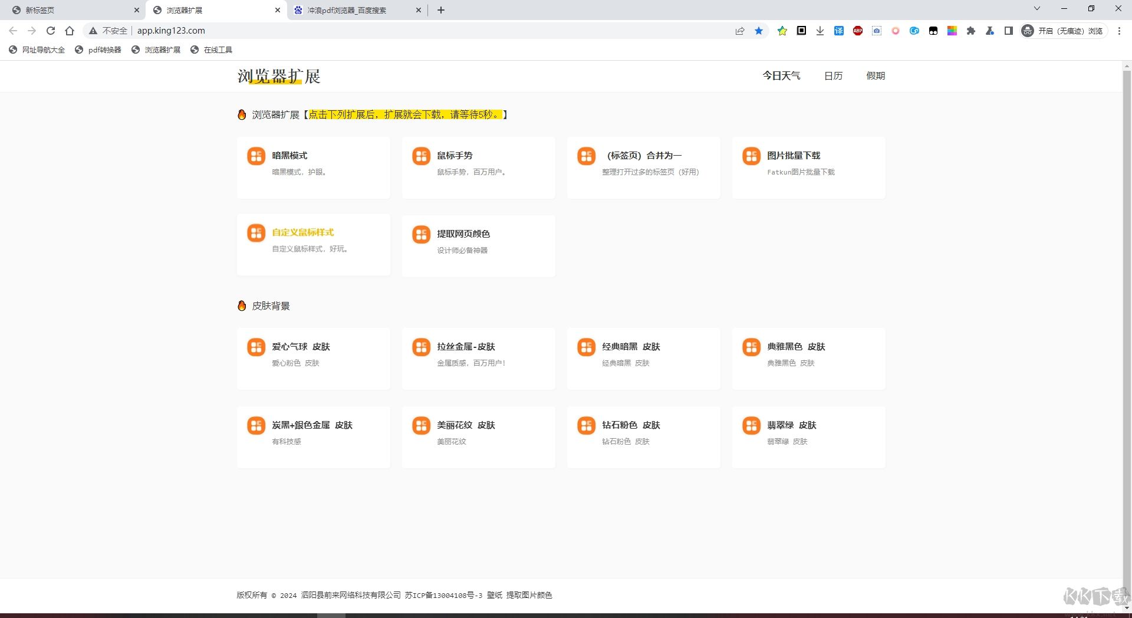
Task: Open a new browser tab
Action: pos(441,10)
